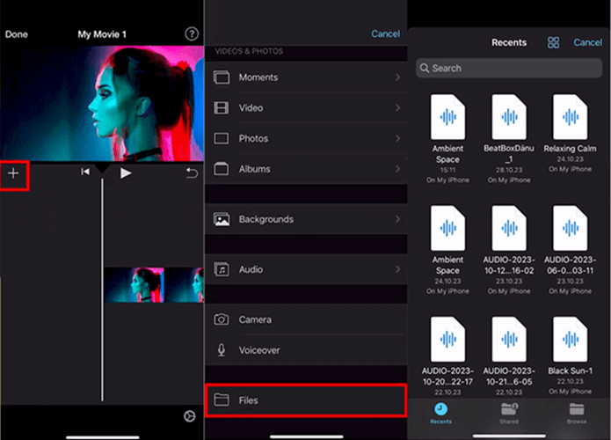Expand Photos using its chevron
The height and width of the screenshot is (440, 611).
tap(397, 138)
